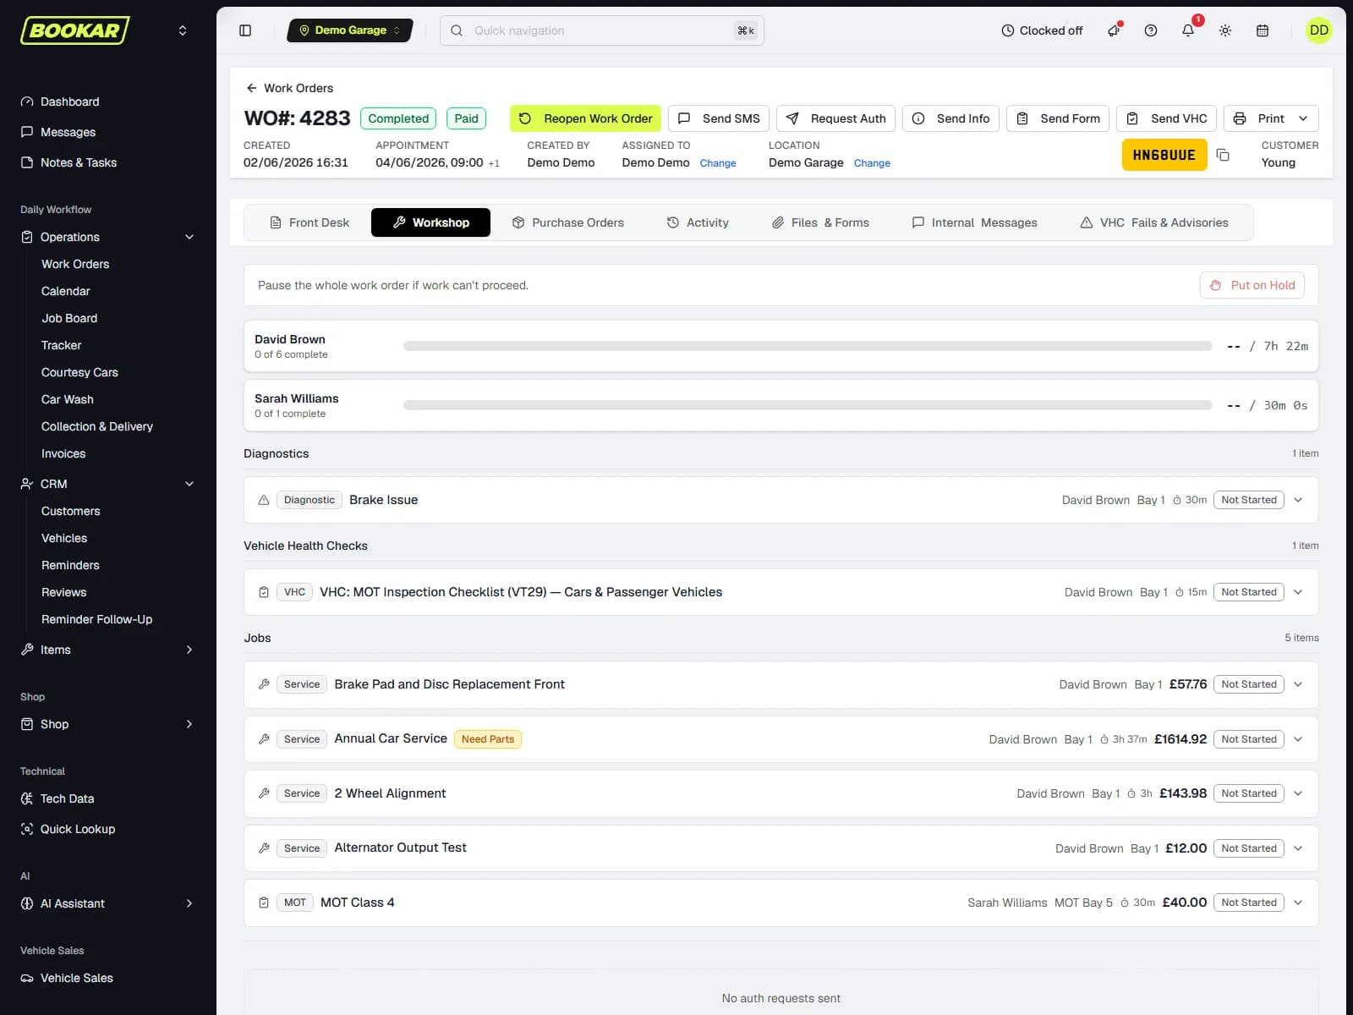
Task: Toggle the sidebar panel icon
Action: coord(245,30)
